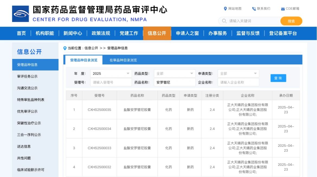Image resolution: width=317 pixels, height=177 pixels.
Task: Open the 申请类型 dropdown
Action: [238, 74]
